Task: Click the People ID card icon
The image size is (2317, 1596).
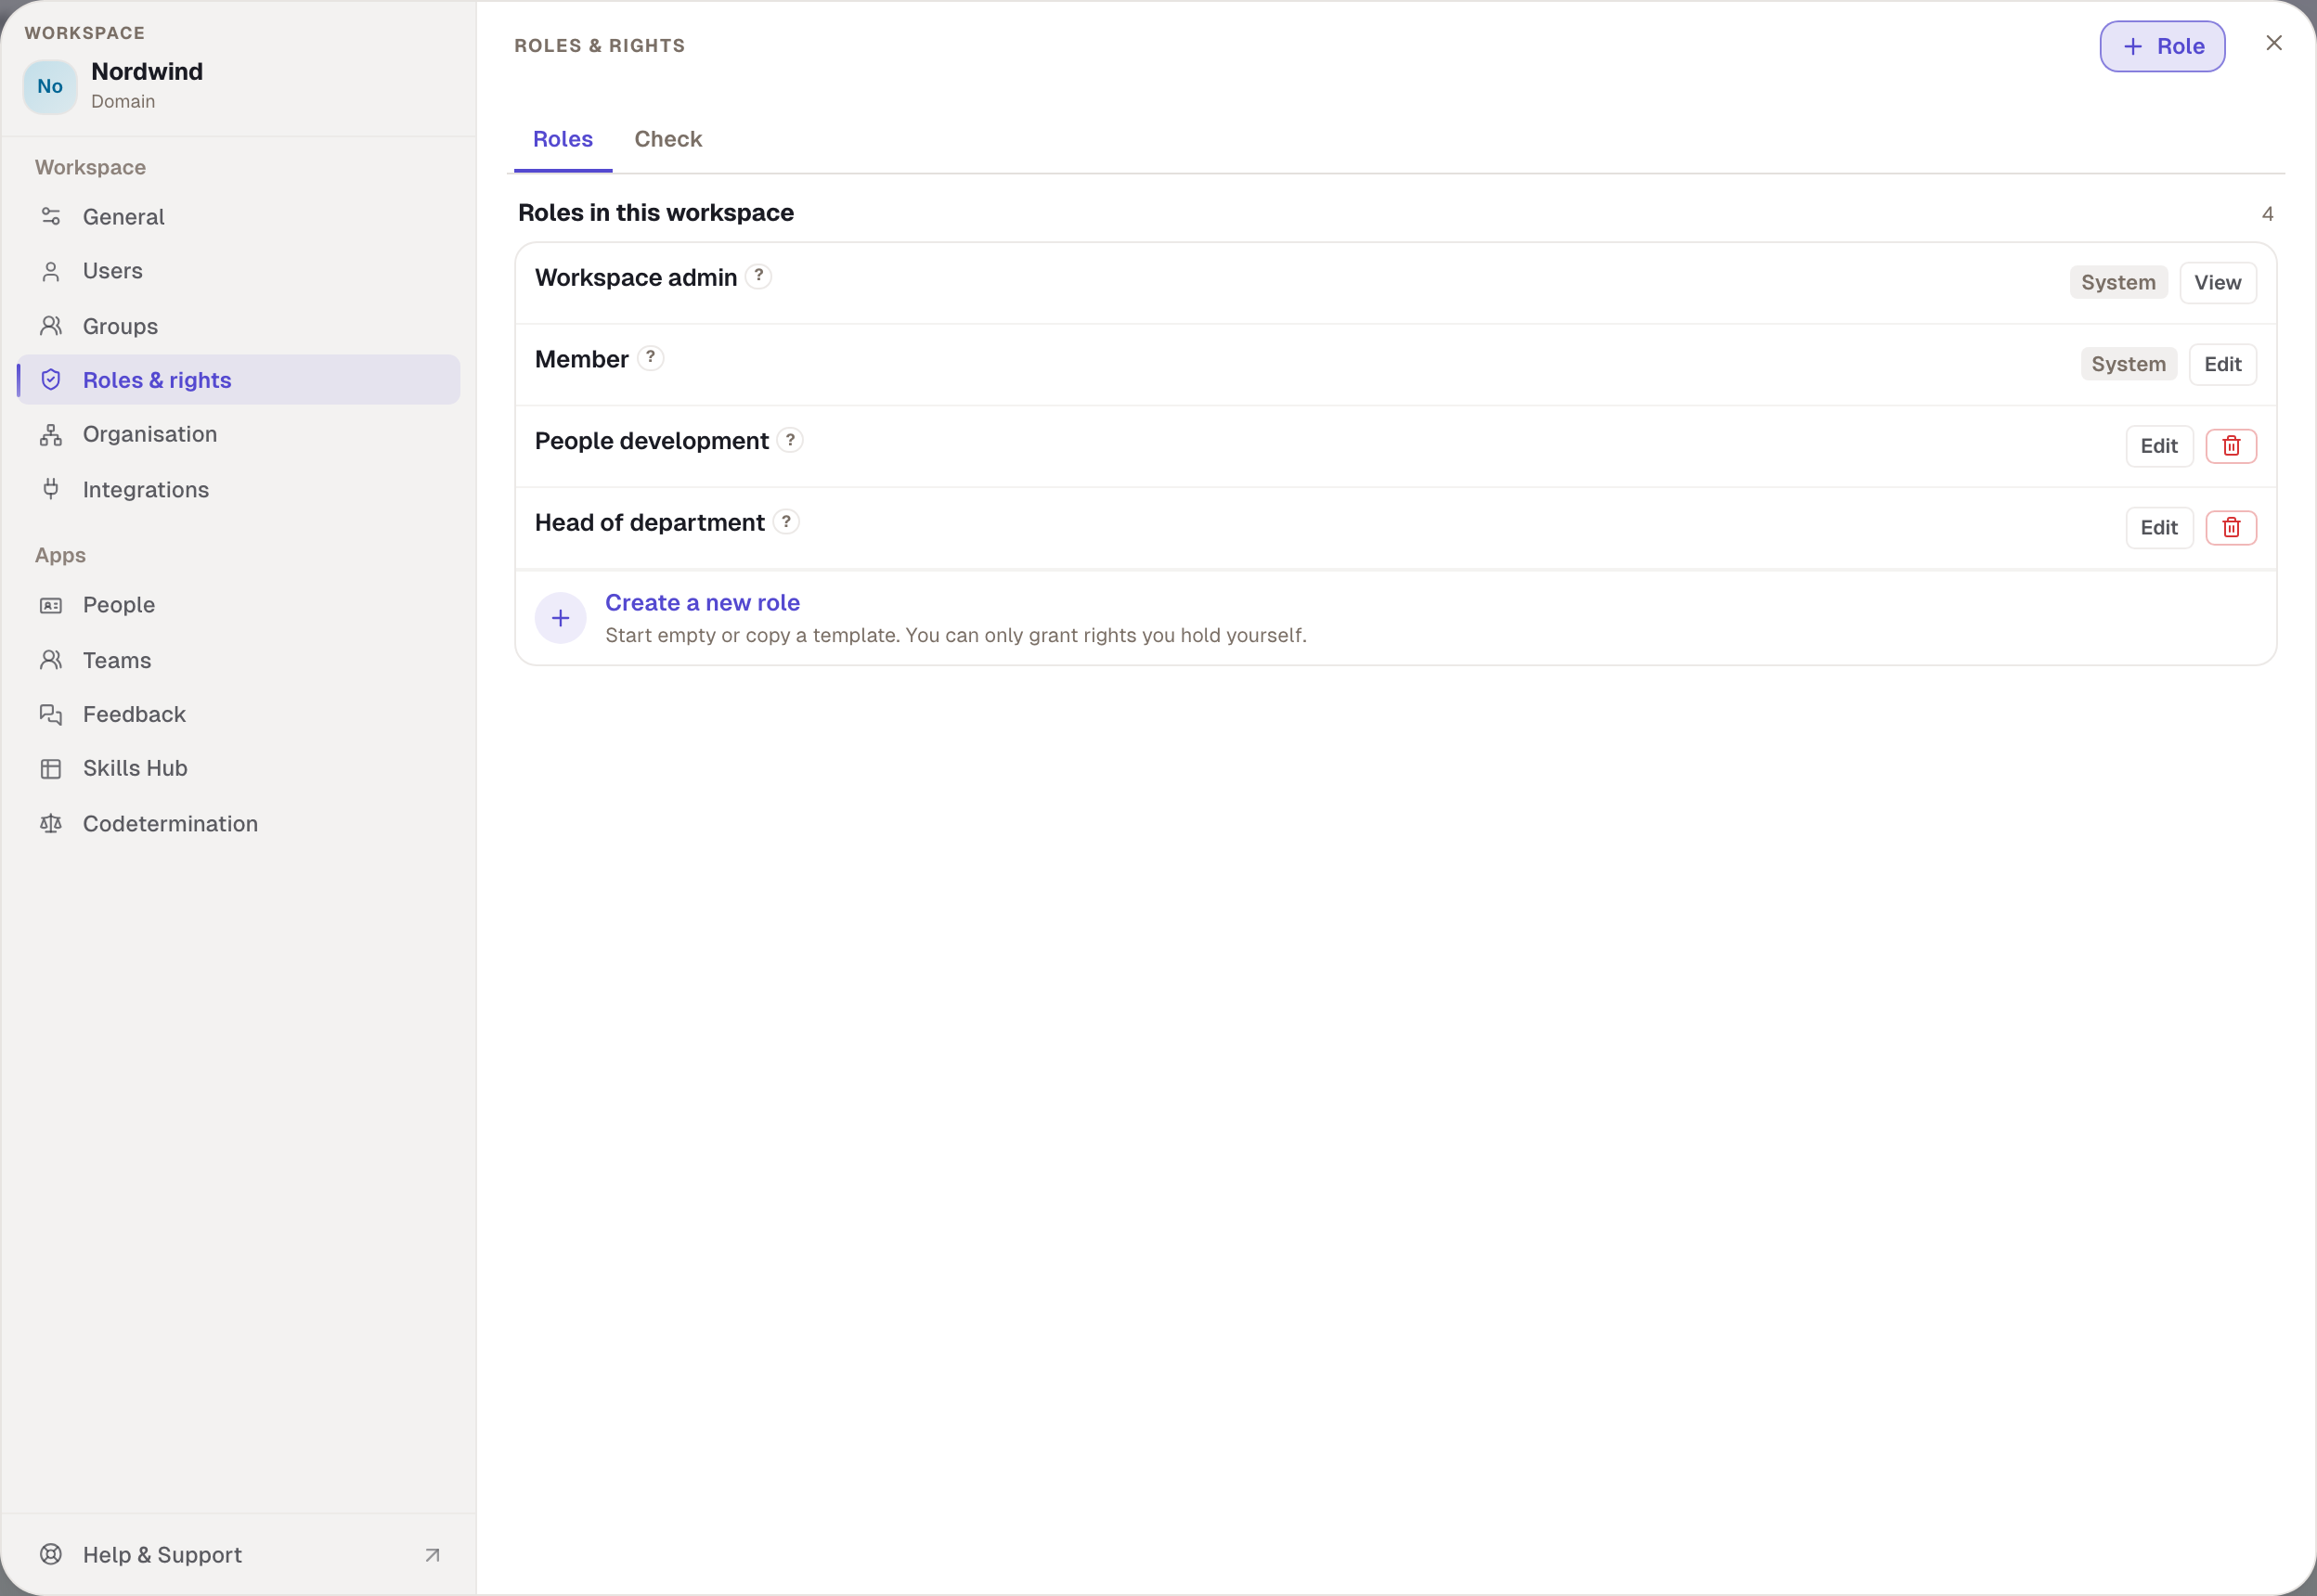Action: [x=51, y=605]
